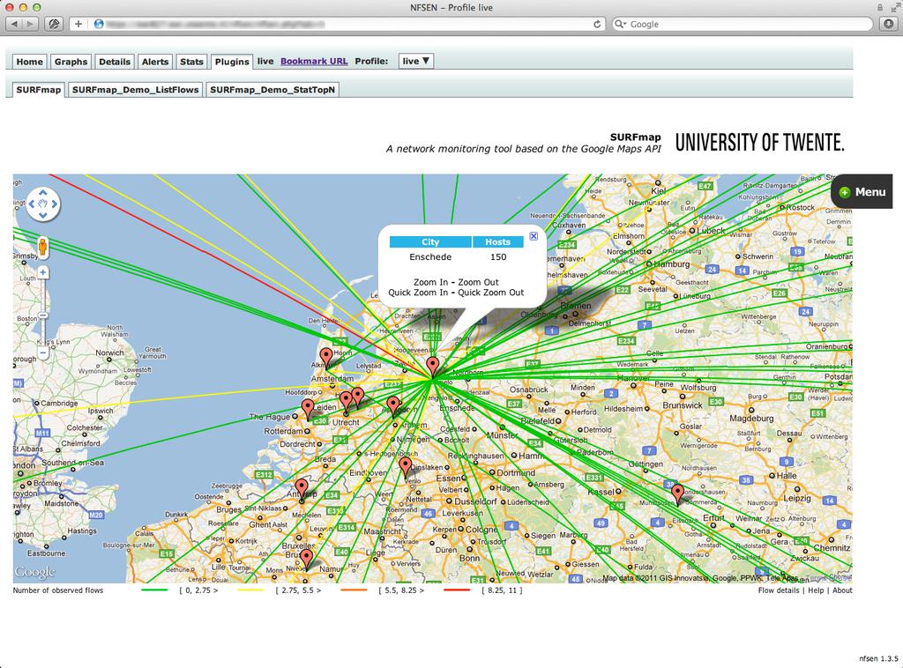Viewport: 903px width, 668px height.
Task: Open the Flow details link
Action: [x=779, y=590]
